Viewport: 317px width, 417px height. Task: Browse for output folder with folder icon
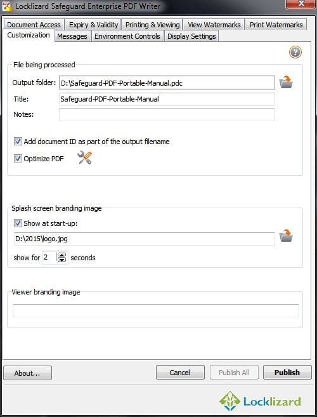286,82
